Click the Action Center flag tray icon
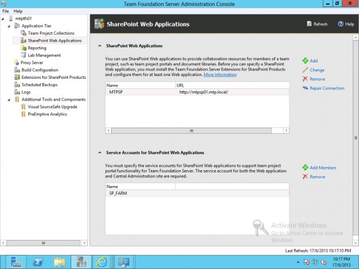 click(x=307, y=262)
